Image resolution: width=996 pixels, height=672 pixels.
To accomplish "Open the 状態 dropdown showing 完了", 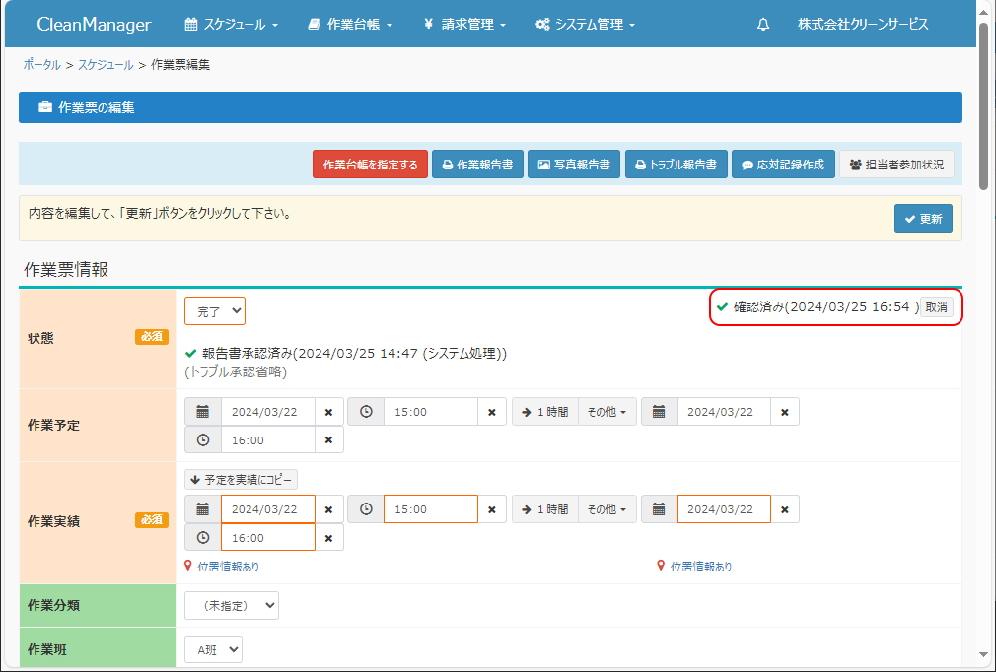I will tap(215, 311).
